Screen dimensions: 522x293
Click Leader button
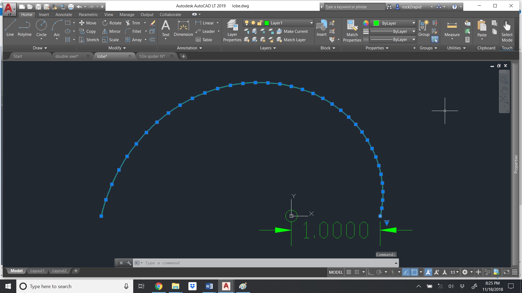click(x=205, y=31)
